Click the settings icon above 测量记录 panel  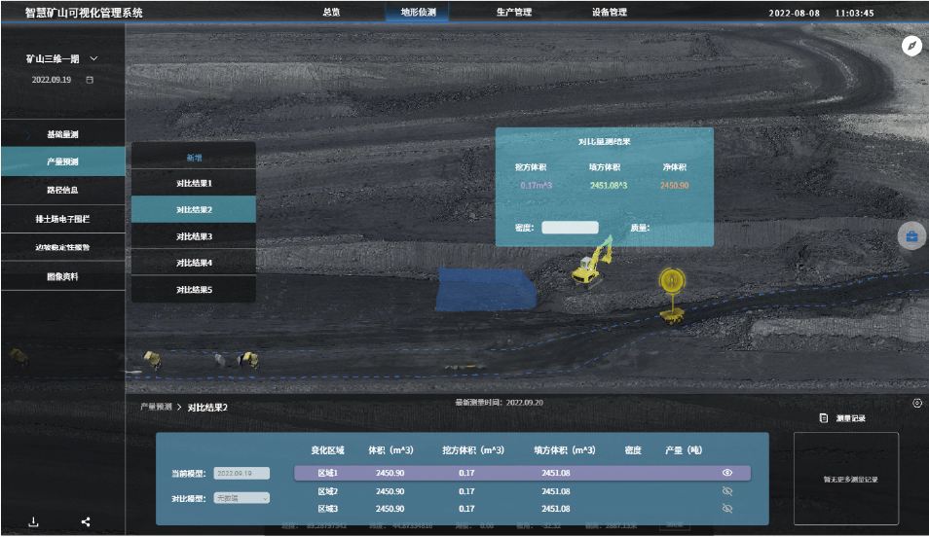[916, 403]
